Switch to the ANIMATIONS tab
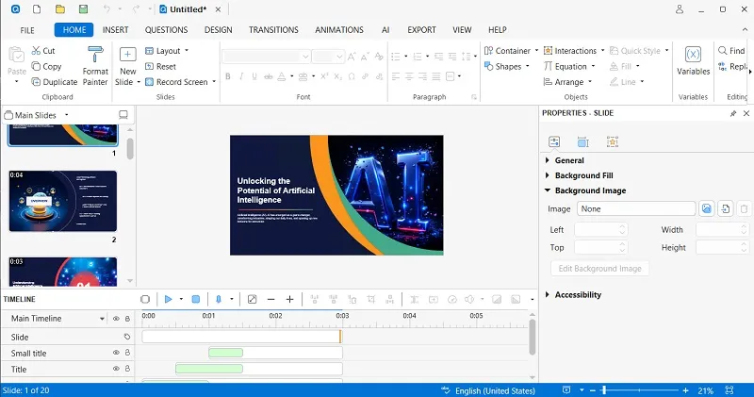754x397 pixels. (339, 30)
